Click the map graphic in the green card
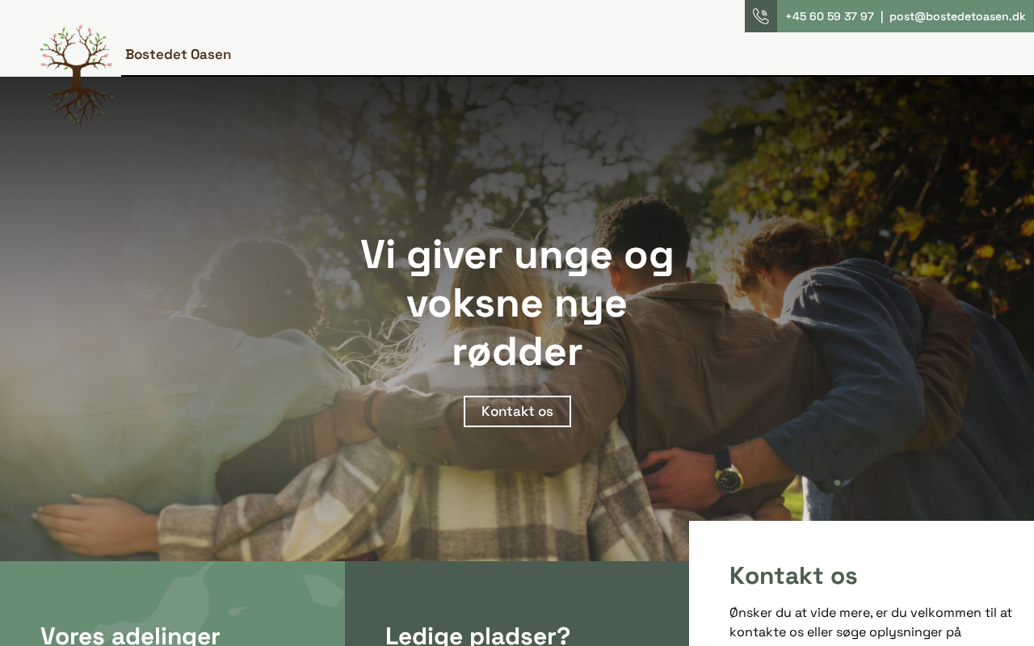The height and width of the screenshot is (646, 1034). coord(242,603)
